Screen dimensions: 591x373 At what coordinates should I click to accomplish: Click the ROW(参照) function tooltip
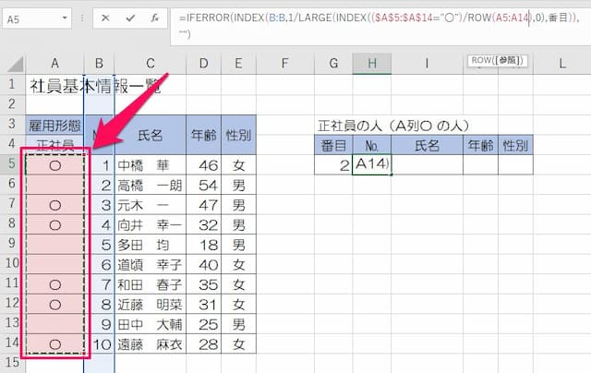coord(497,60)
